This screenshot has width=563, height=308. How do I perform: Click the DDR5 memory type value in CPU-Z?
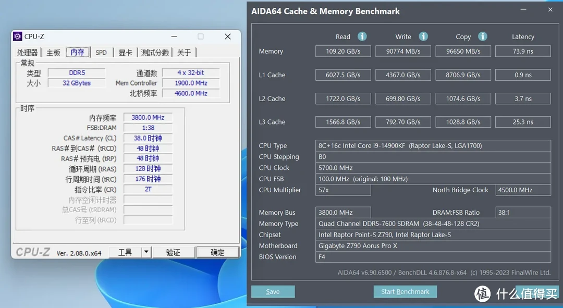pyautogui.click(x=77, y=73)
